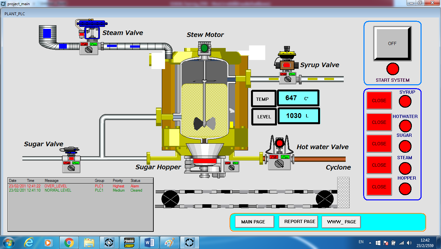Click the Sugar Hopper funnel graphic

pos(204,150)
